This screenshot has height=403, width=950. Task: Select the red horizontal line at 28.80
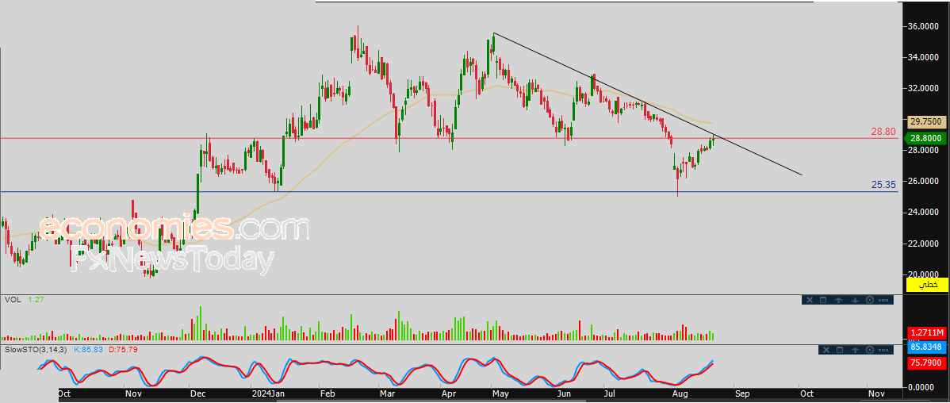449,139
